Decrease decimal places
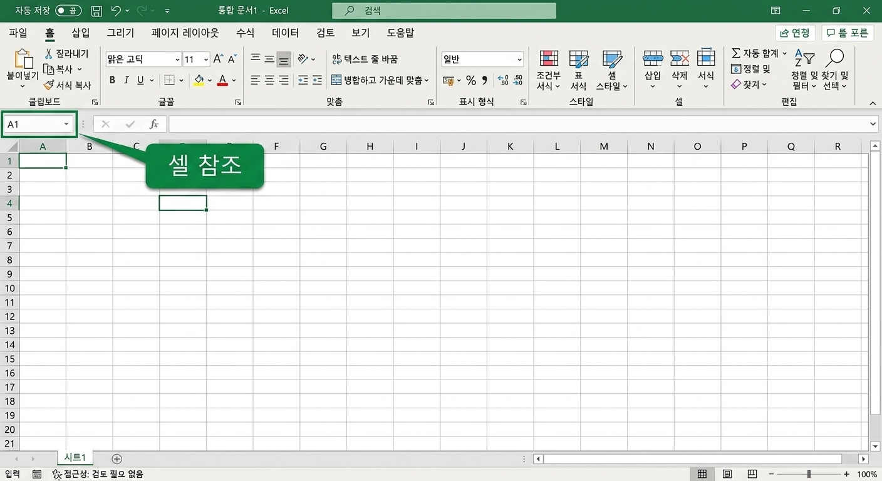 (x=517, y=80)
